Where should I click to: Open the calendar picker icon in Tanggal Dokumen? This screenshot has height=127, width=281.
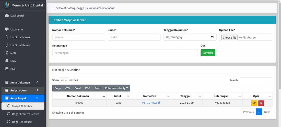pos(212,37)
